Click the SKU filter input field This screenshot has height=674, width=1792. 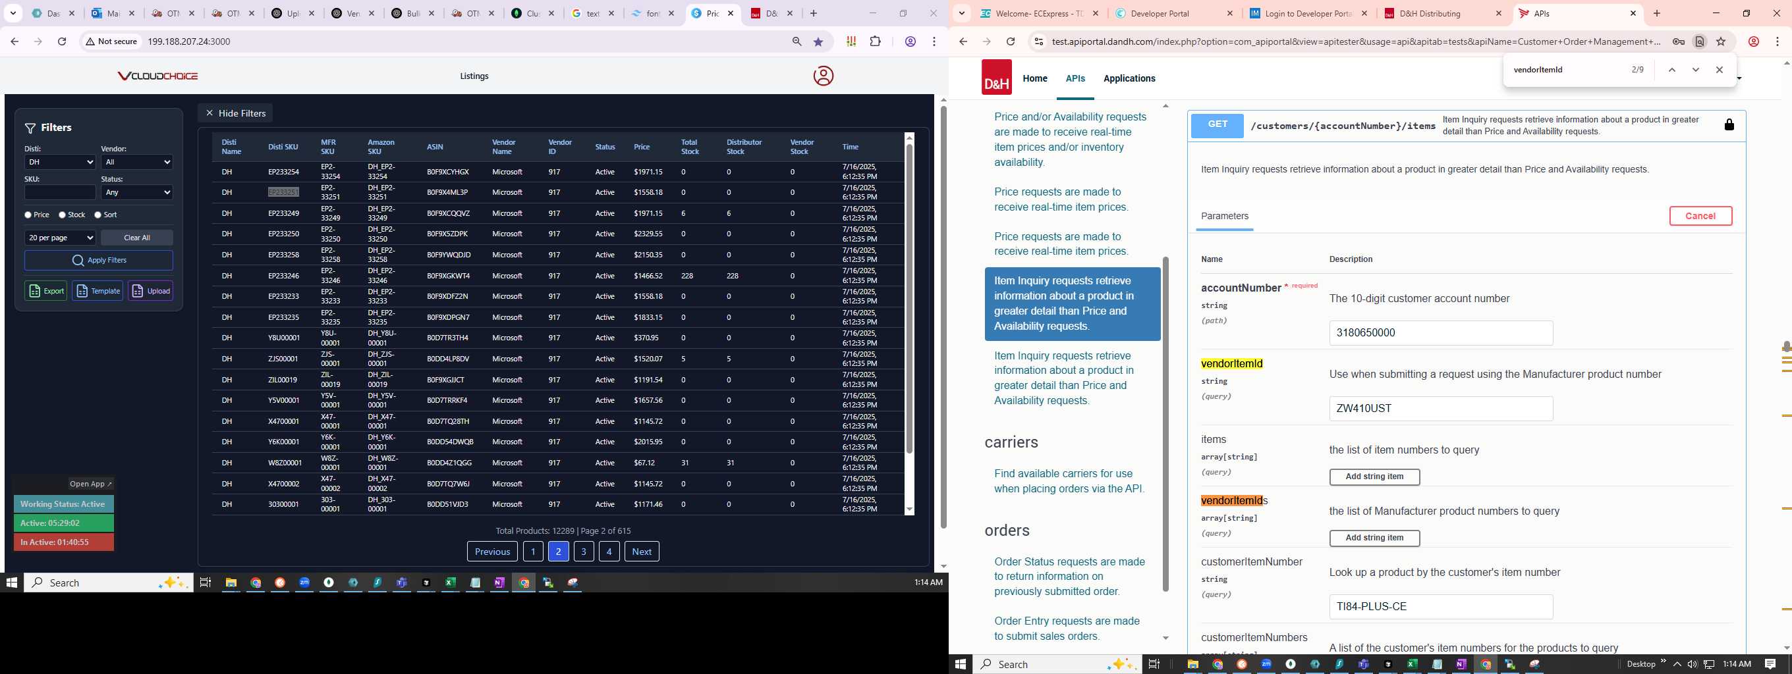pyautogui.click(x=60, y=192)
